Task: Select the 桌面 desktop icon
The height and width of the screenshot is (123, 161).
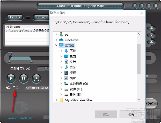Action: coord(66,56)
